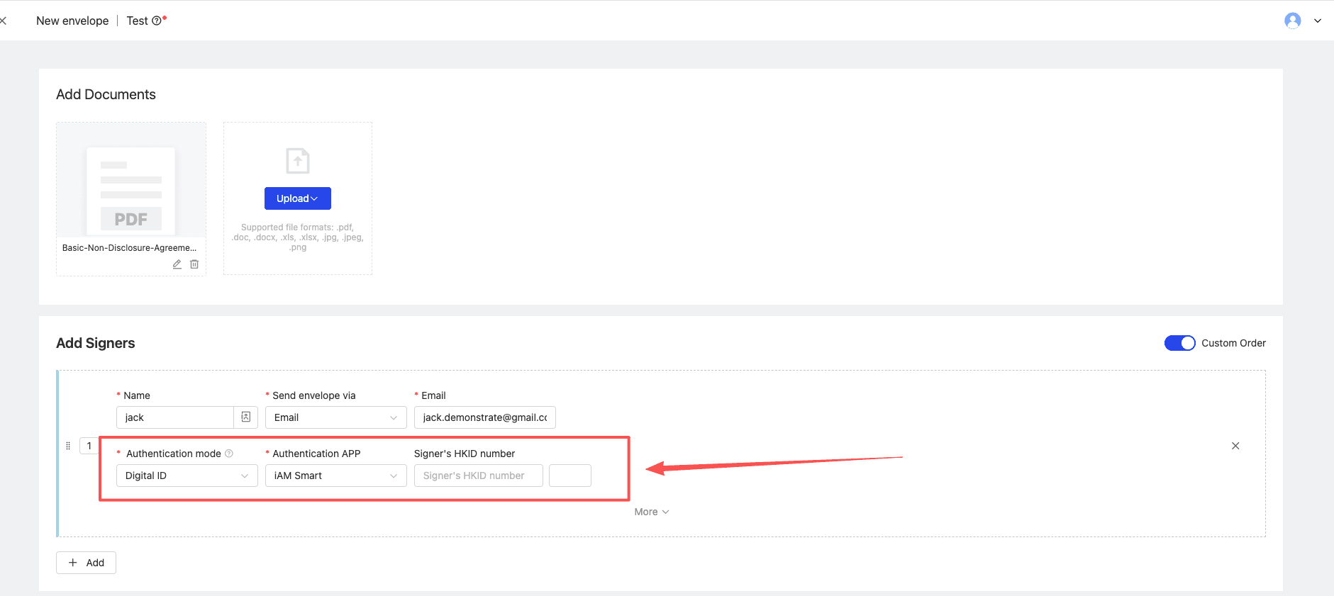Remove signer jack with the X icon
The height and width of the screenshot is (596, 1334).
coord(1235,446)
